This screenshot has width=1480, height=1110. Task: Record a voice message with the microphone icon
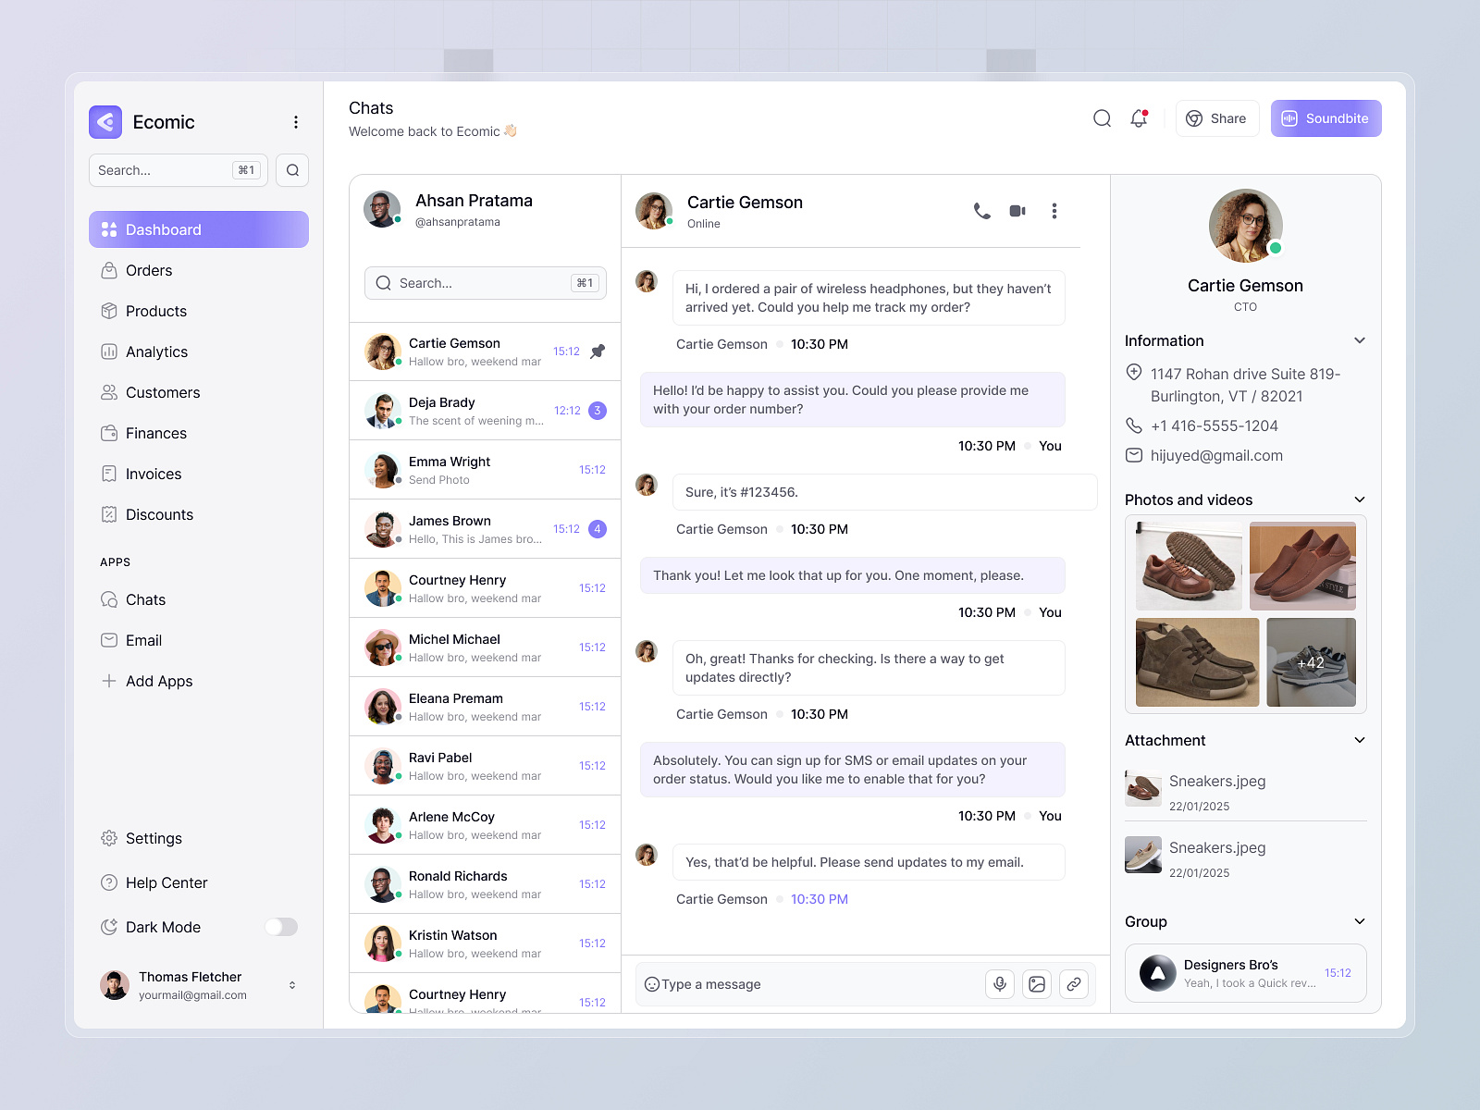[1000, 984]
